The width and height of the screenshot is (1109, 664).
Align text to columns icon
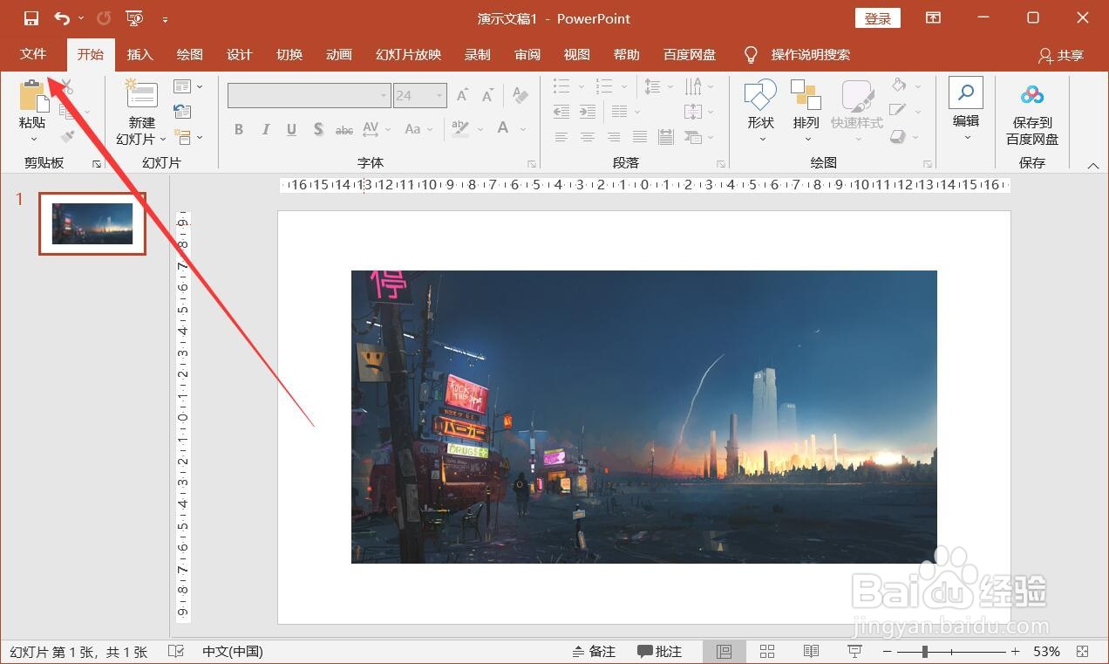(x=666, y=137)
